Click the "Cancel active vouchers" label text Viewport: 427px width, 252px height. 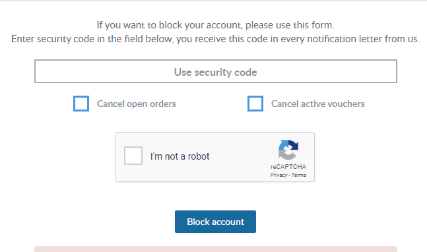tap(318, 104)
